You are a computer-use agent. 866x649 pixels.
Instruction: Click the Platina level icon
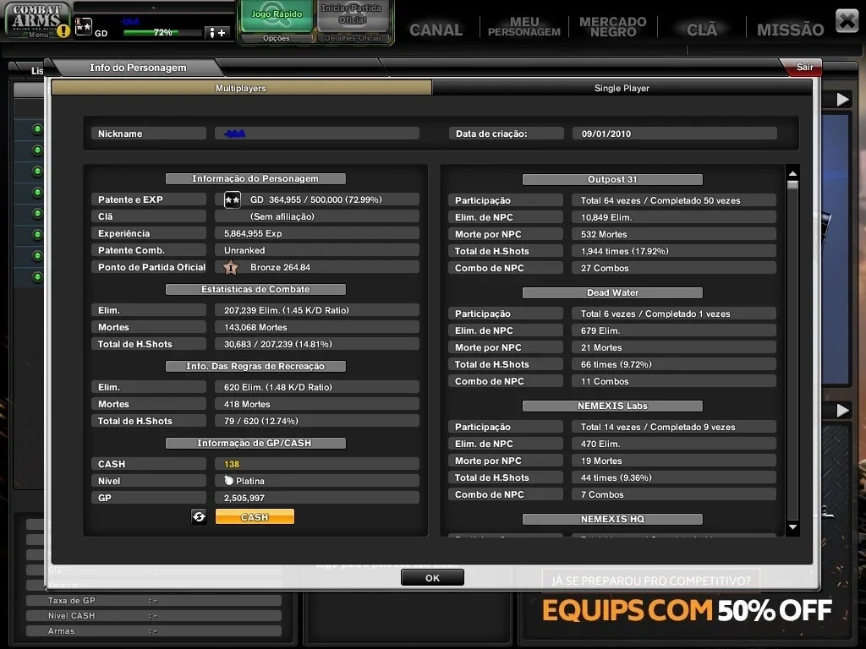pyautogui.click(x=228, y=481)
